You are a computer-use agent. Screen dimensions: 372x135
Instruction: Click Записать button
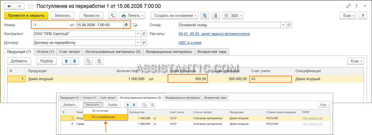pyautogui.click(x=62, y=16)
